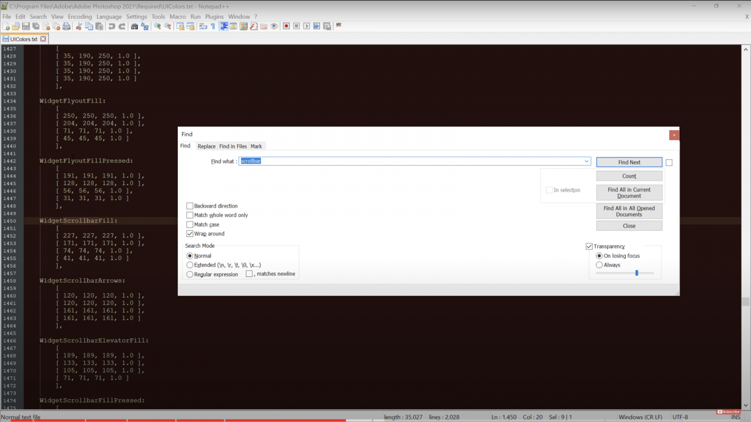Adjust the transparency slider
Viewport: 751px width, 422px height.
[x=636, y=272]
